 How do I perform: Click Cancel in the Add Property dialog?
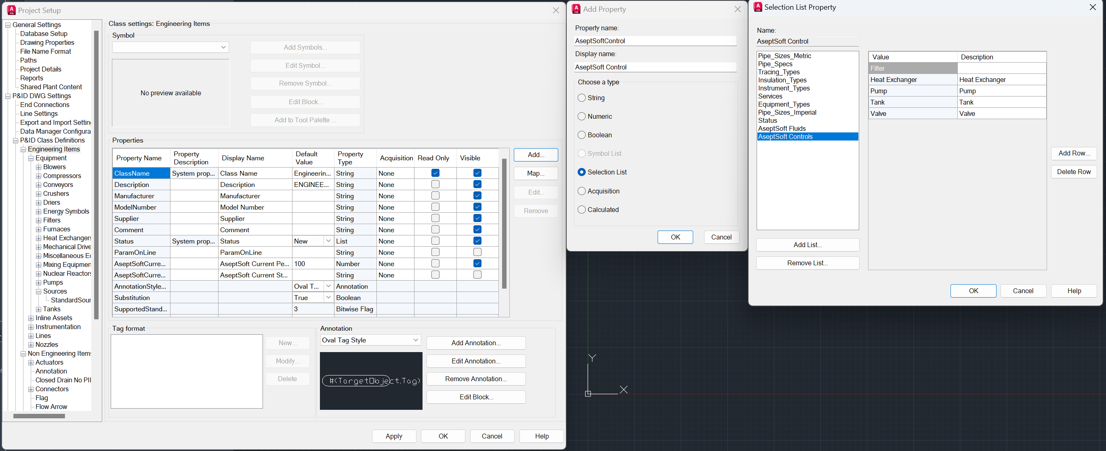(x=721, y=237)
